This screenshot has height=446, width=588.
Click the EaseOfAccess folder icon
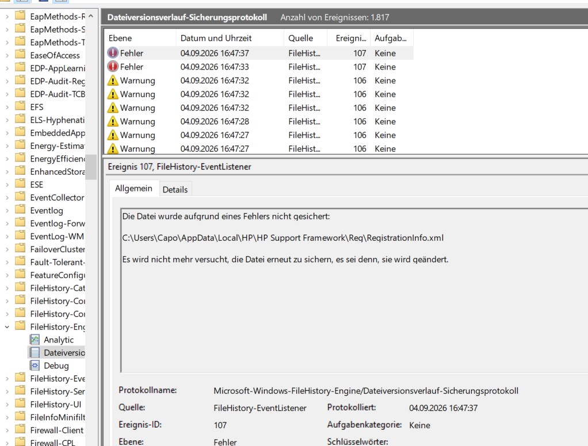click(20, 55)
